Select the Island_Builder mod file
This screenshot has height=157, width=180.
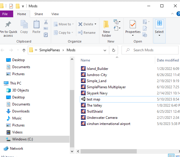tap(97, 69)
